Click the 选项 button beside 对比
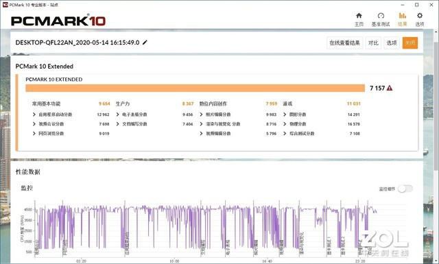 tap(392, 43)
